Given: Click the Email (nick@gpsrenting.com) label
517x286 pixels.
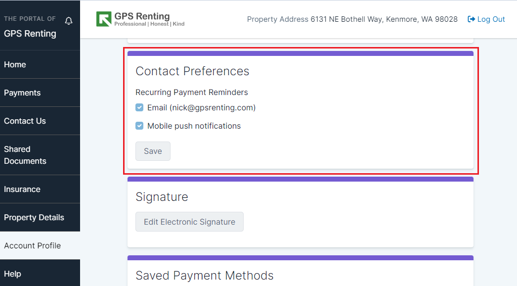Looking at the screenshot, I should click(x=202, y=108).
